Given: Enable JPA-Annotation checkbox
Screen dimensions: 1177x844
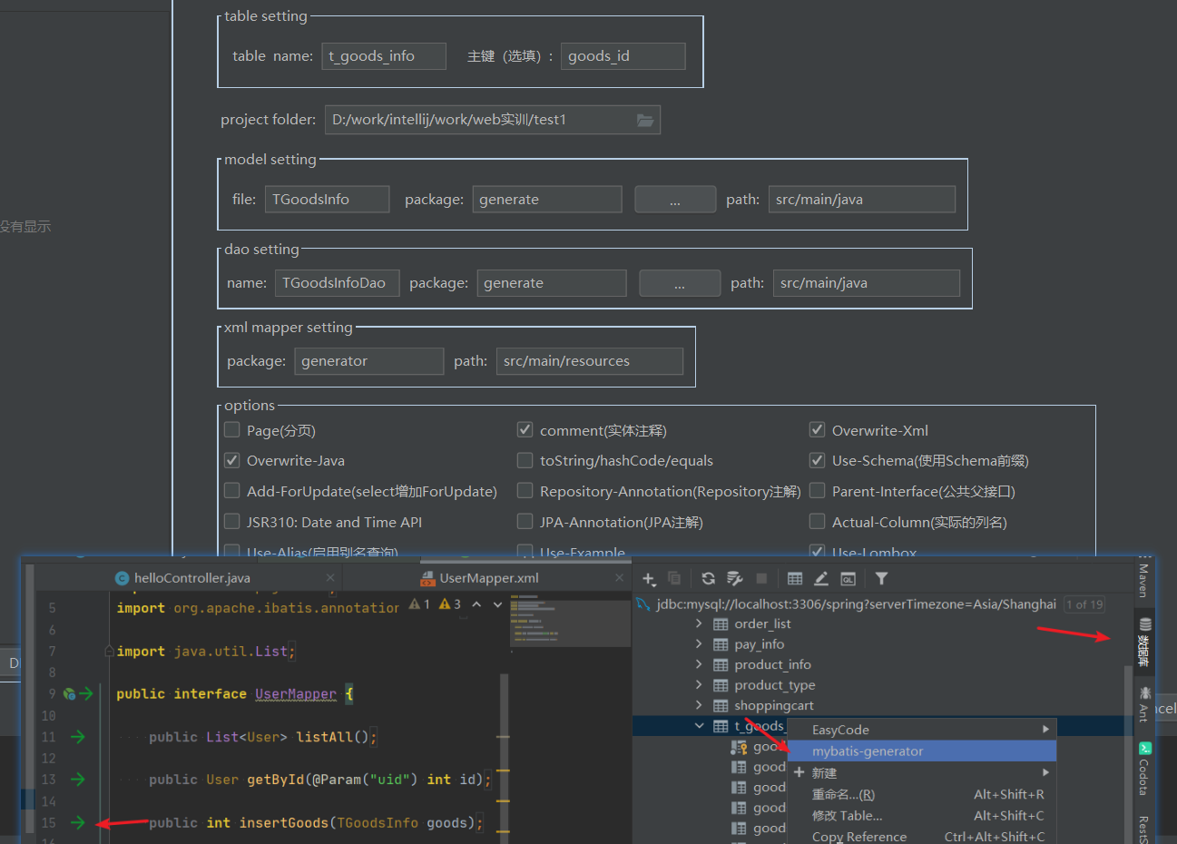Looking at the screenshot, I should pyautogui.click(x=525, y=521).
